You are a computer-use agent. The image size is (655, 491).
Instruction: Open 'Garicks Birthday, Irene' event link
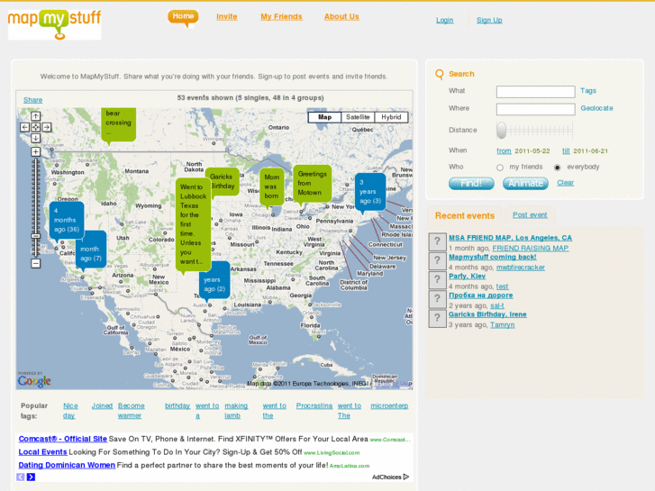click(487, 314)
